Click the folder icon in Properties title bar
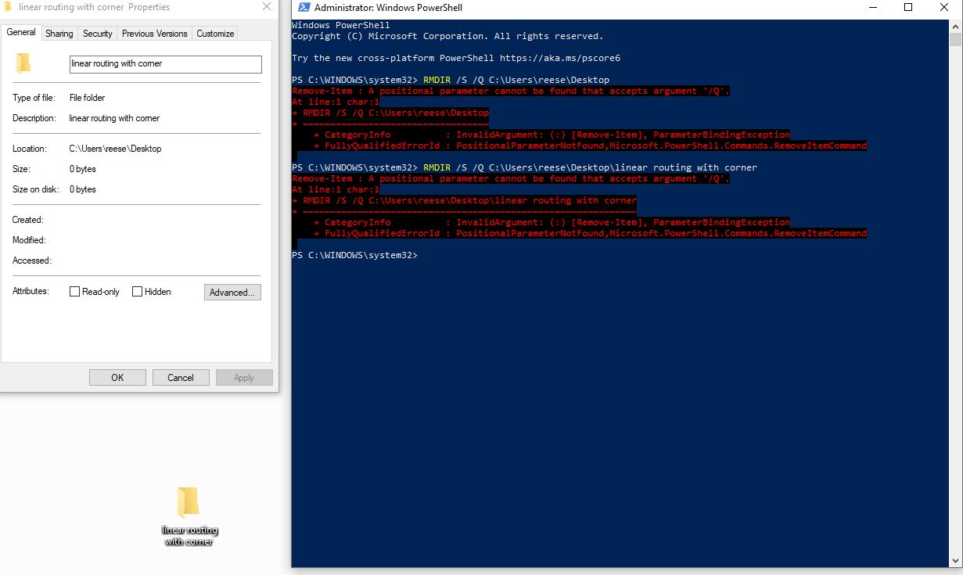963x575 pixels. (8, 7)
